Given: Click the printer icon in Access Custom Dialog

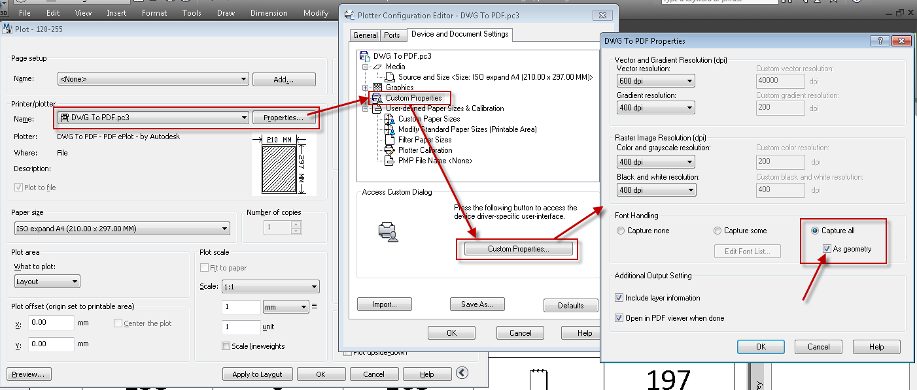Looking at the screenshot, I should click(x=389, y=232).
